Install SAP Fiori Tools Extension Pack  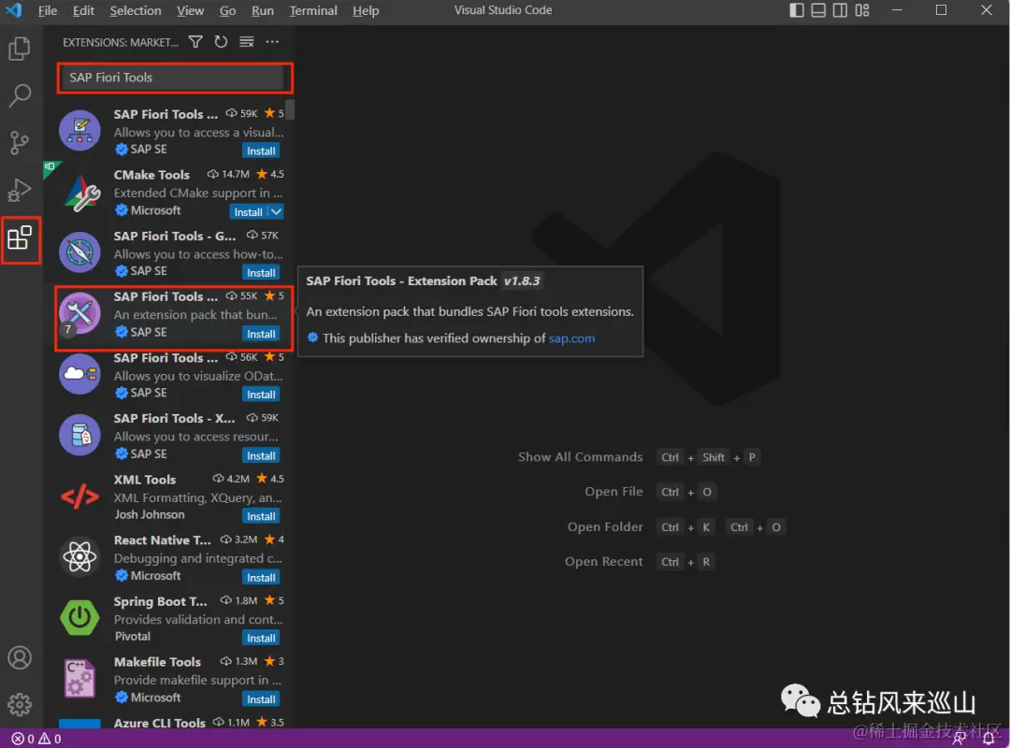pyautogui.click(x=261, y=334)
